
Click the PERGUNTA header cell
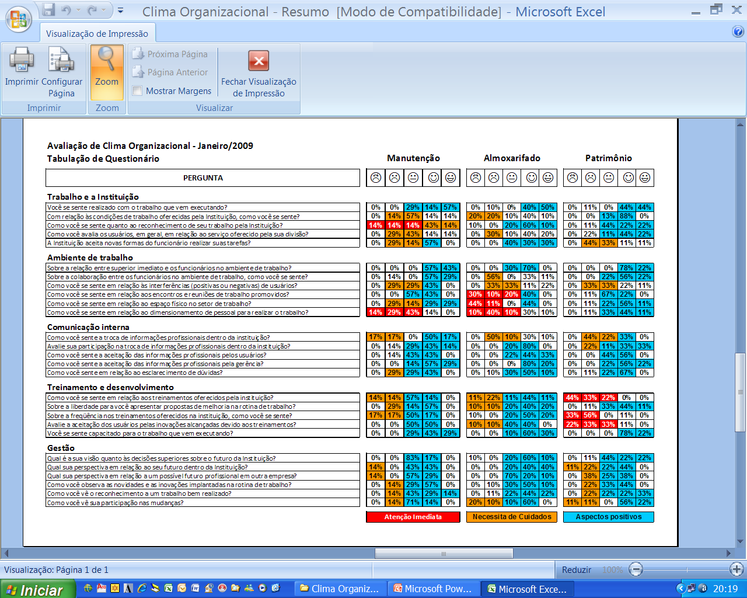pos(203,178)
